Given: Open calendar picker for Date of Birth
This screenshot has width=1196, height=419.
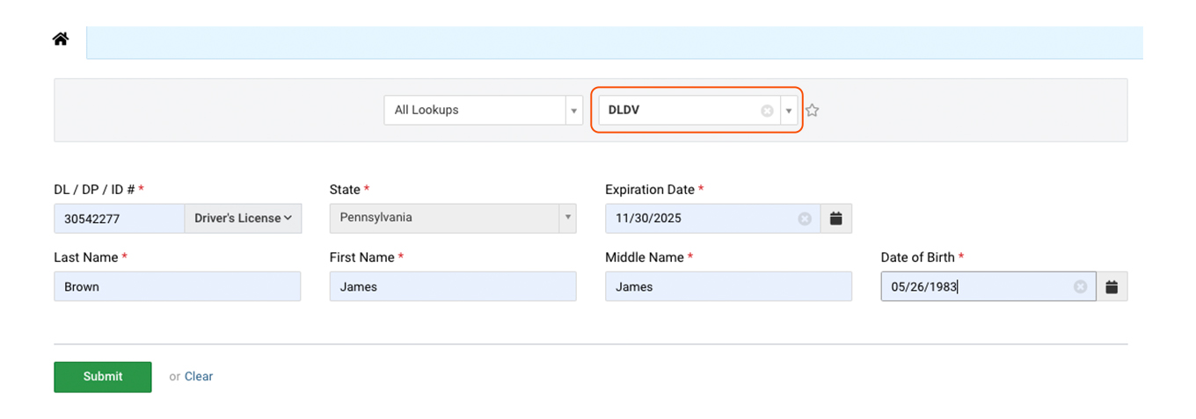Looking at the screenshot, I should [1112, 286].
